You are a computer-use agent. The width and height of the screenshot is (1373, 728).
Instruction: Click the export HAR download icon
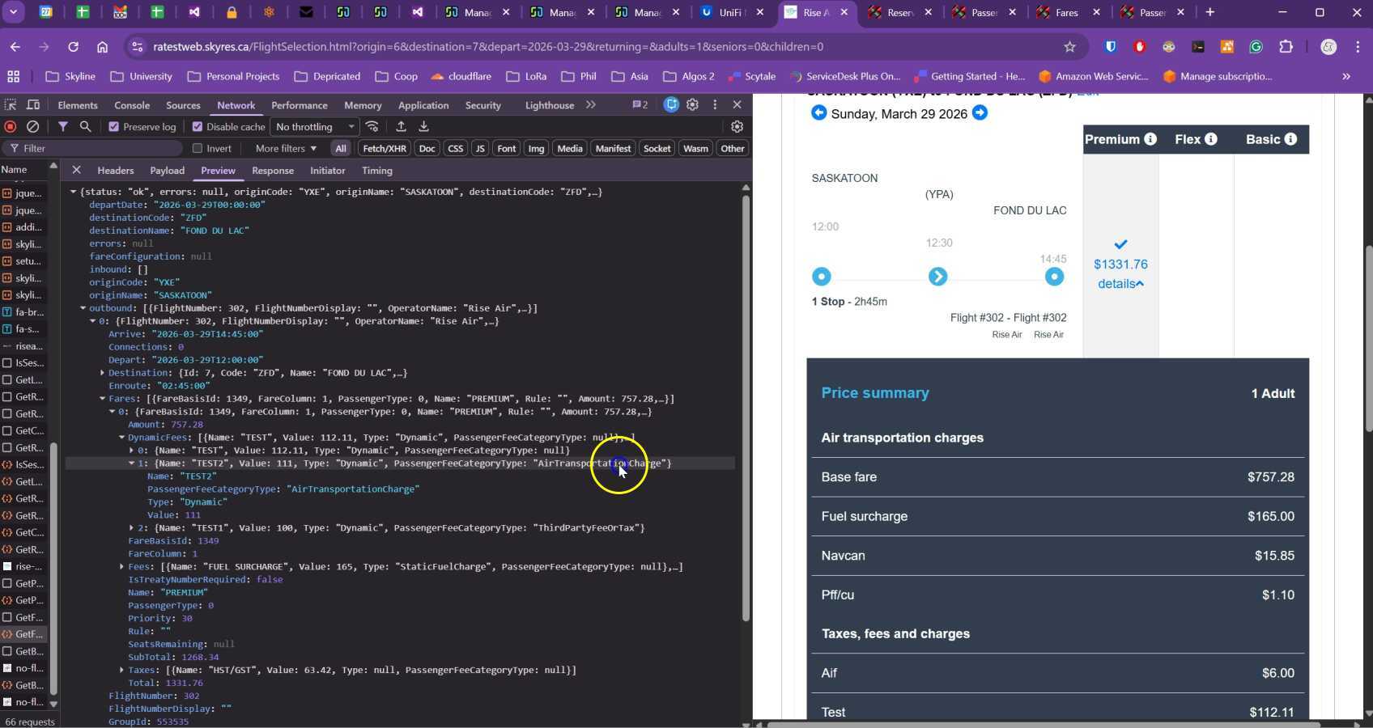coord(423,127)
